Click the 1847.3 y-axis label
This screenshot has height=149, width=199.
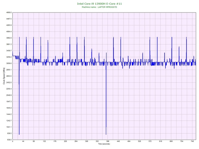click(x=9, y=102)
